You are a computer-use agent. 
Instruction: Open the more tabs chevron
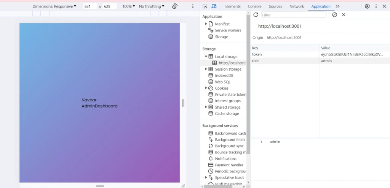(x=337, y=6)
